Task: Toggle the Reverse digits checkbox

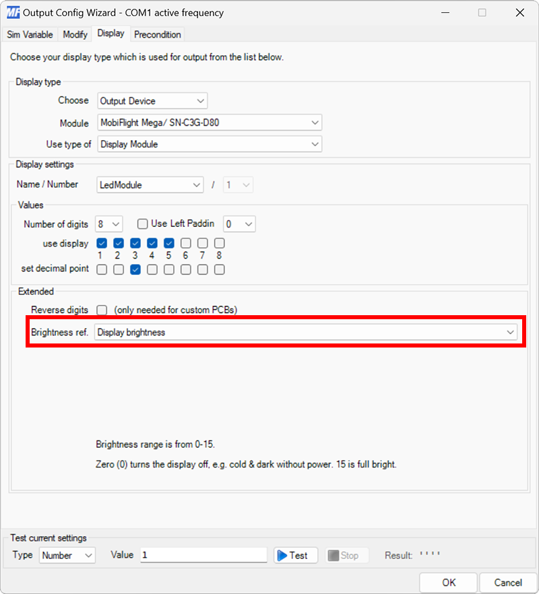Action: 102,310
